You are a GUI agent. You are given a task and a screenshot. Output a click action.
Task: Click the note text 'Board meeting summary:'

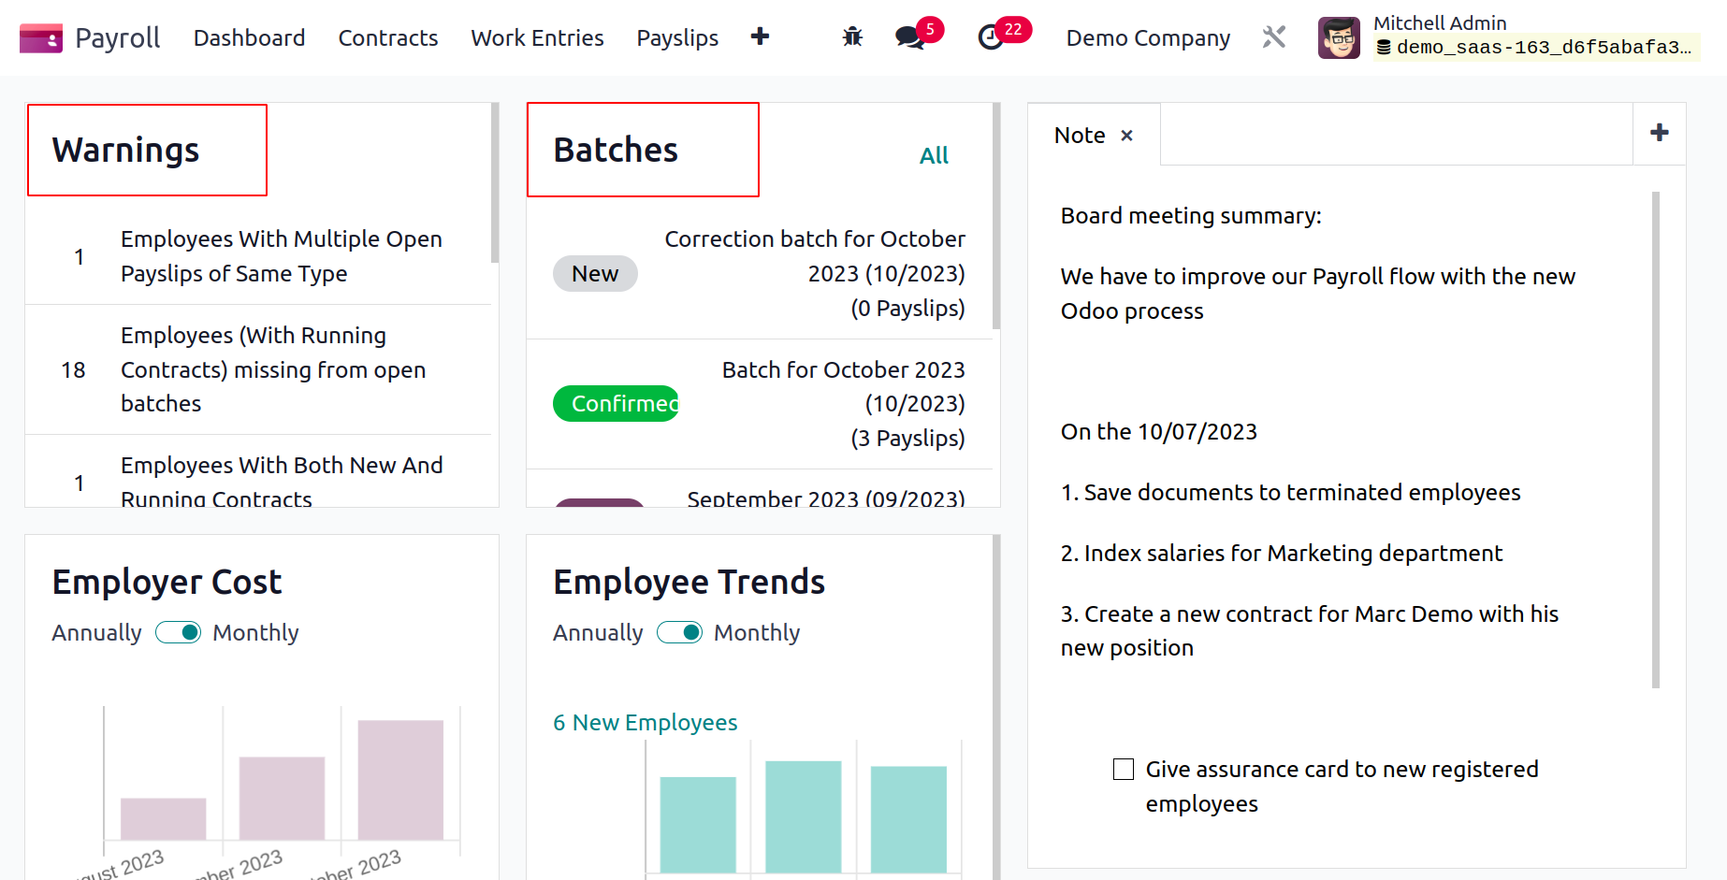(x=1191, y=216)
